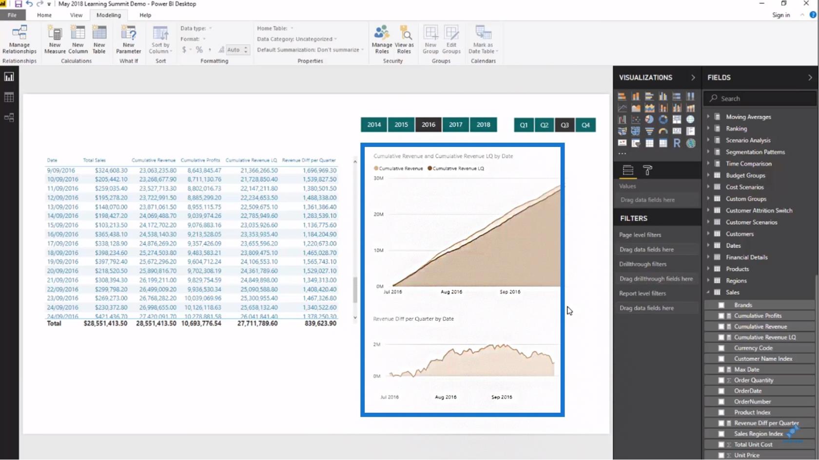
Task: Enable the OrderDate field checkbox
Action: [721, 391]
